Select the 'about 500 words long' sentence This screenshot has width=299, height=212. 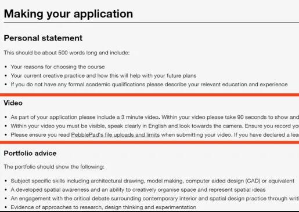point(67,53)
